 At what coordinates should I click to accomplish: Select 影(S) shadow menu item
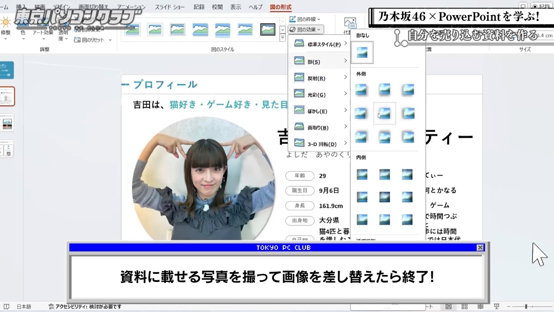click(x=319, y=61)
